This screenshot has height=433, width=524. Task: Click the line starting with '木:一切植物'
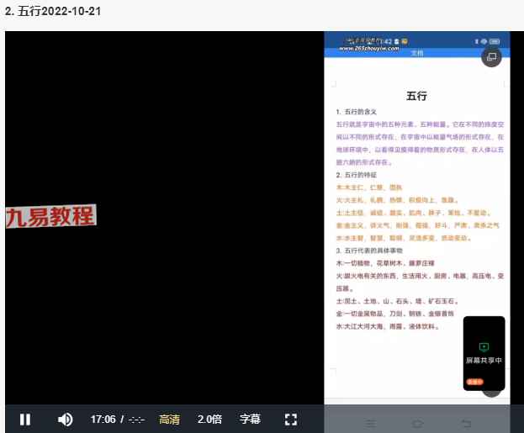click(385, 263)
